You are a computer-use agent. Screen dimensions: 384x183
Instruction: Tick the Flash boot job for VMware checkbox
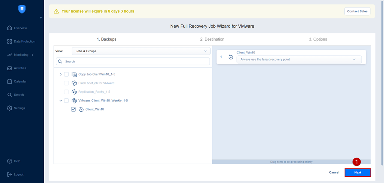click(66, 83)
